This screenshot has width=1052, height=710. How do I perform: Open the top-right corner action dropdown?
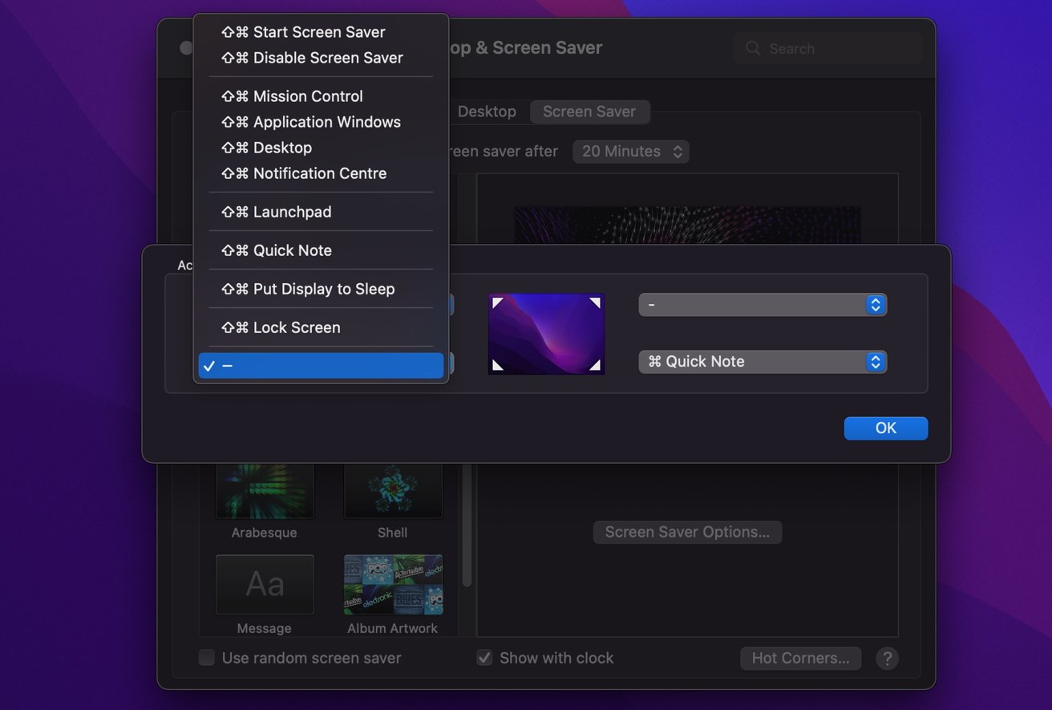pos(763,305)
